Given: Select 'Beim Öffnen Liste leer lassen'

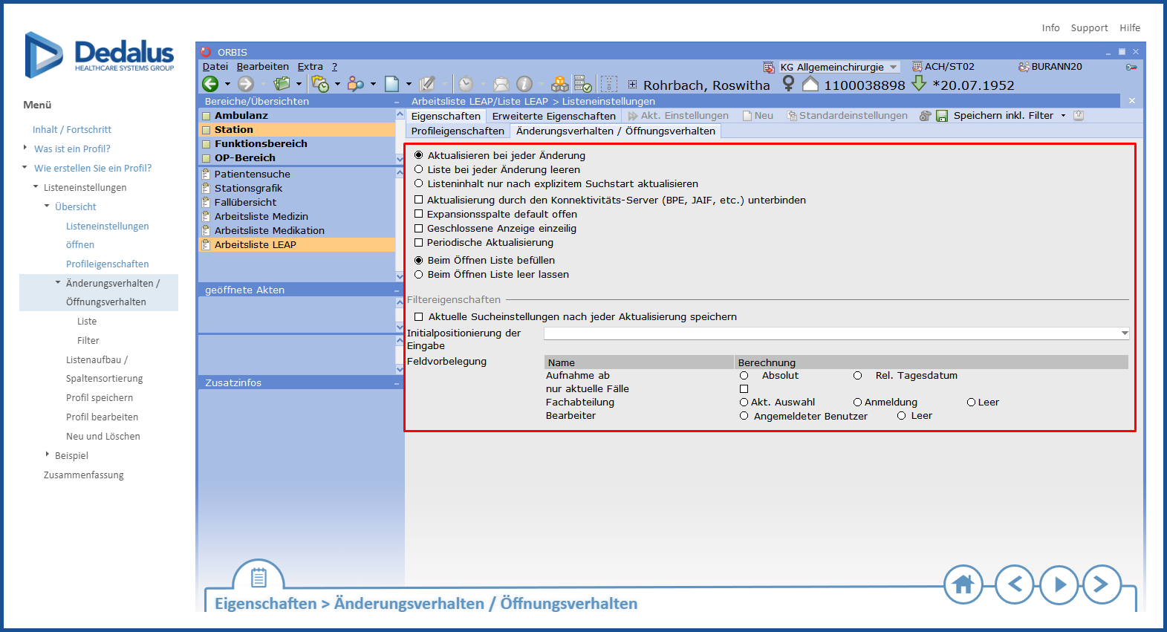Looking at the screenshot, I should click(419, 275).
